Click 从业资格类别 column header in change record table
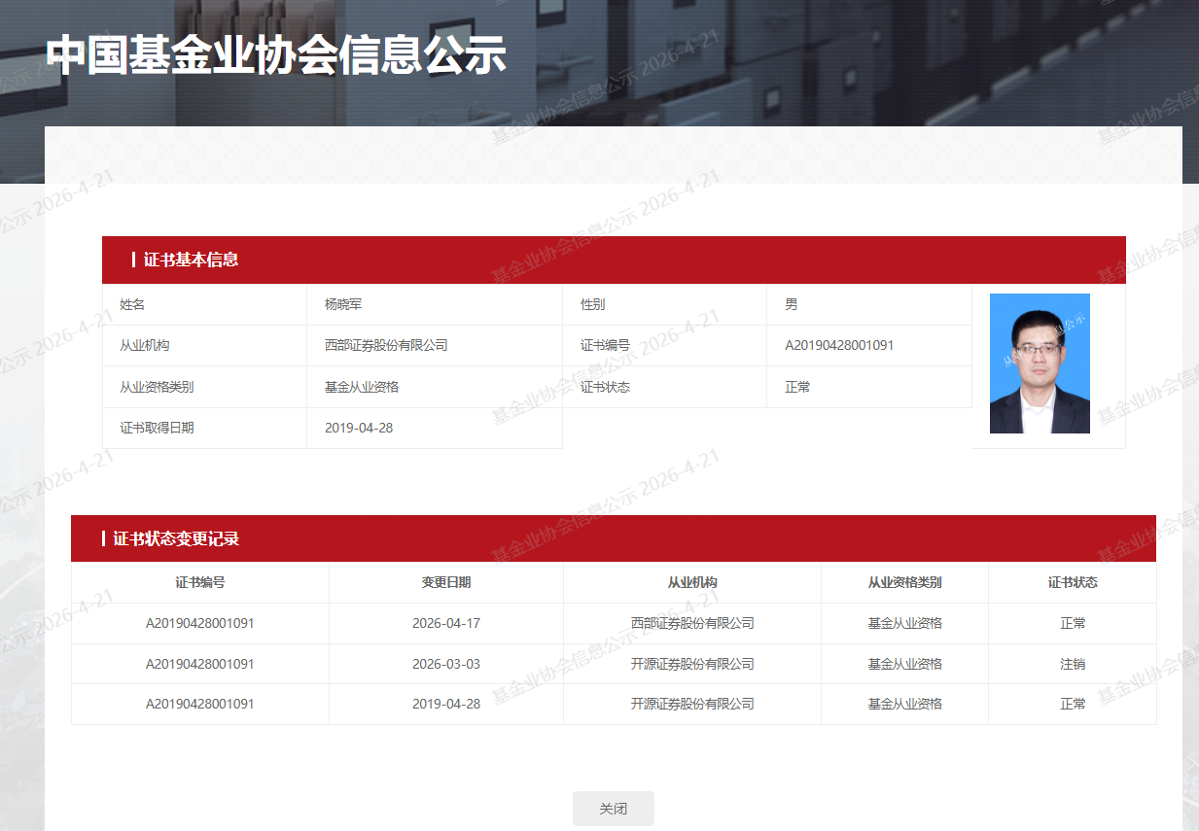This screenshot has height=831, width=1199. (x=904, y=582)
